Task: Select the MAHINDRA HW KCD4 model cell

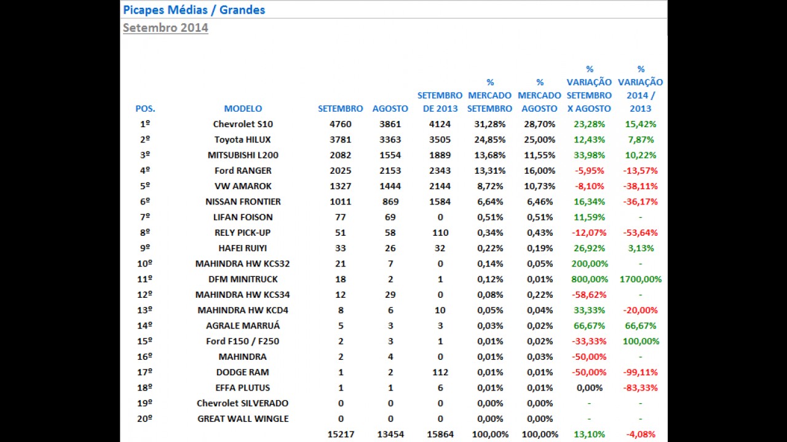Action: pyautogui.click(x=243, y=310)
